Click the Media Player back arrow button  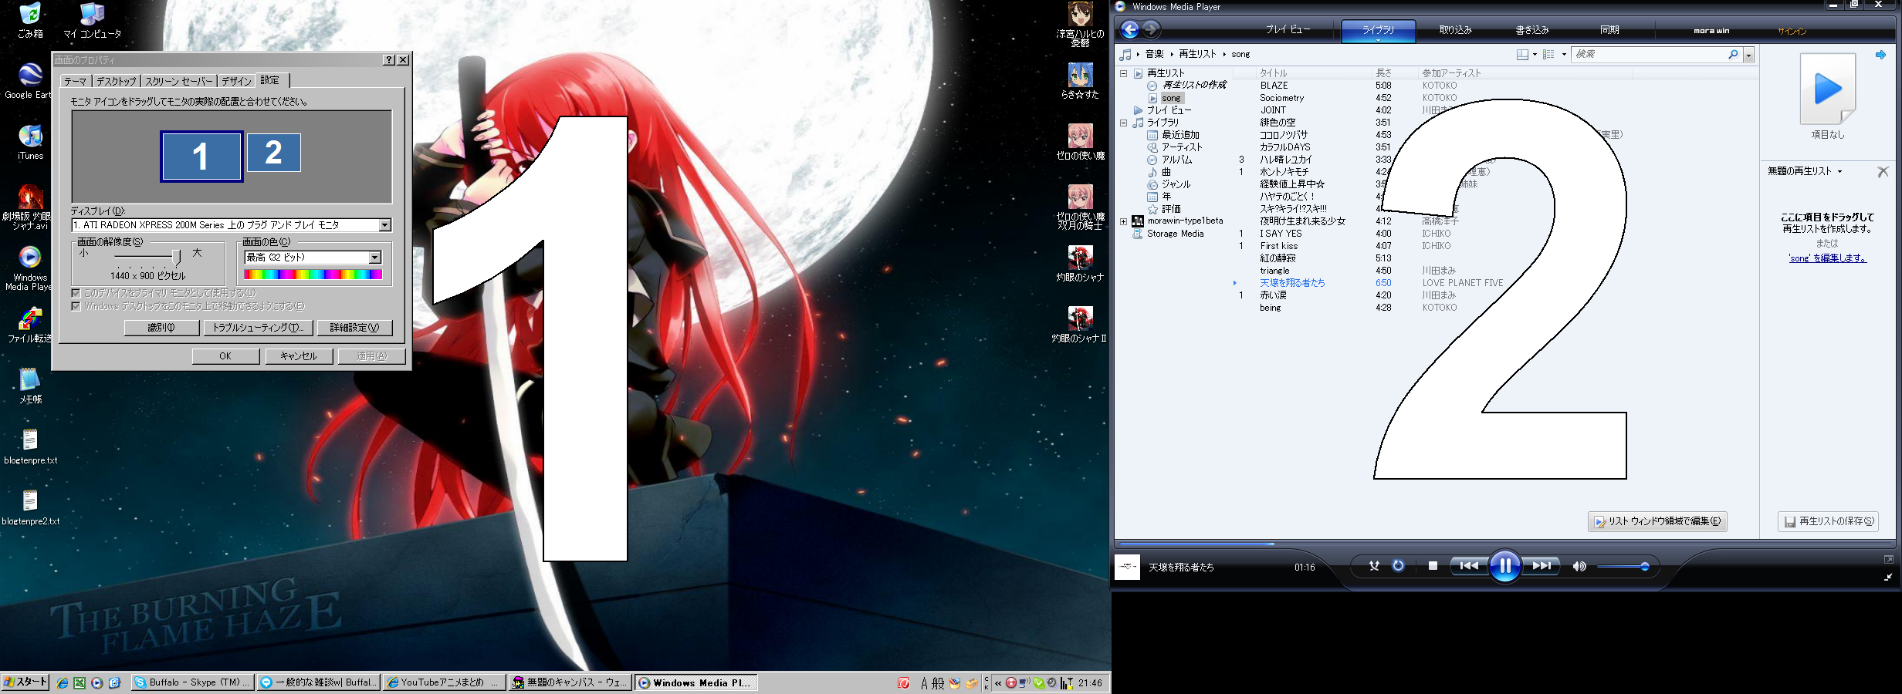click(x=1129, y=30)
